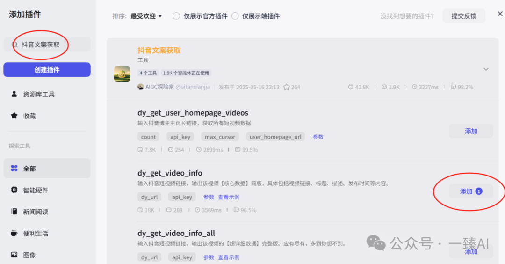Select the 全部 category
Screen dimensions: 505x264
coord(47,168)
